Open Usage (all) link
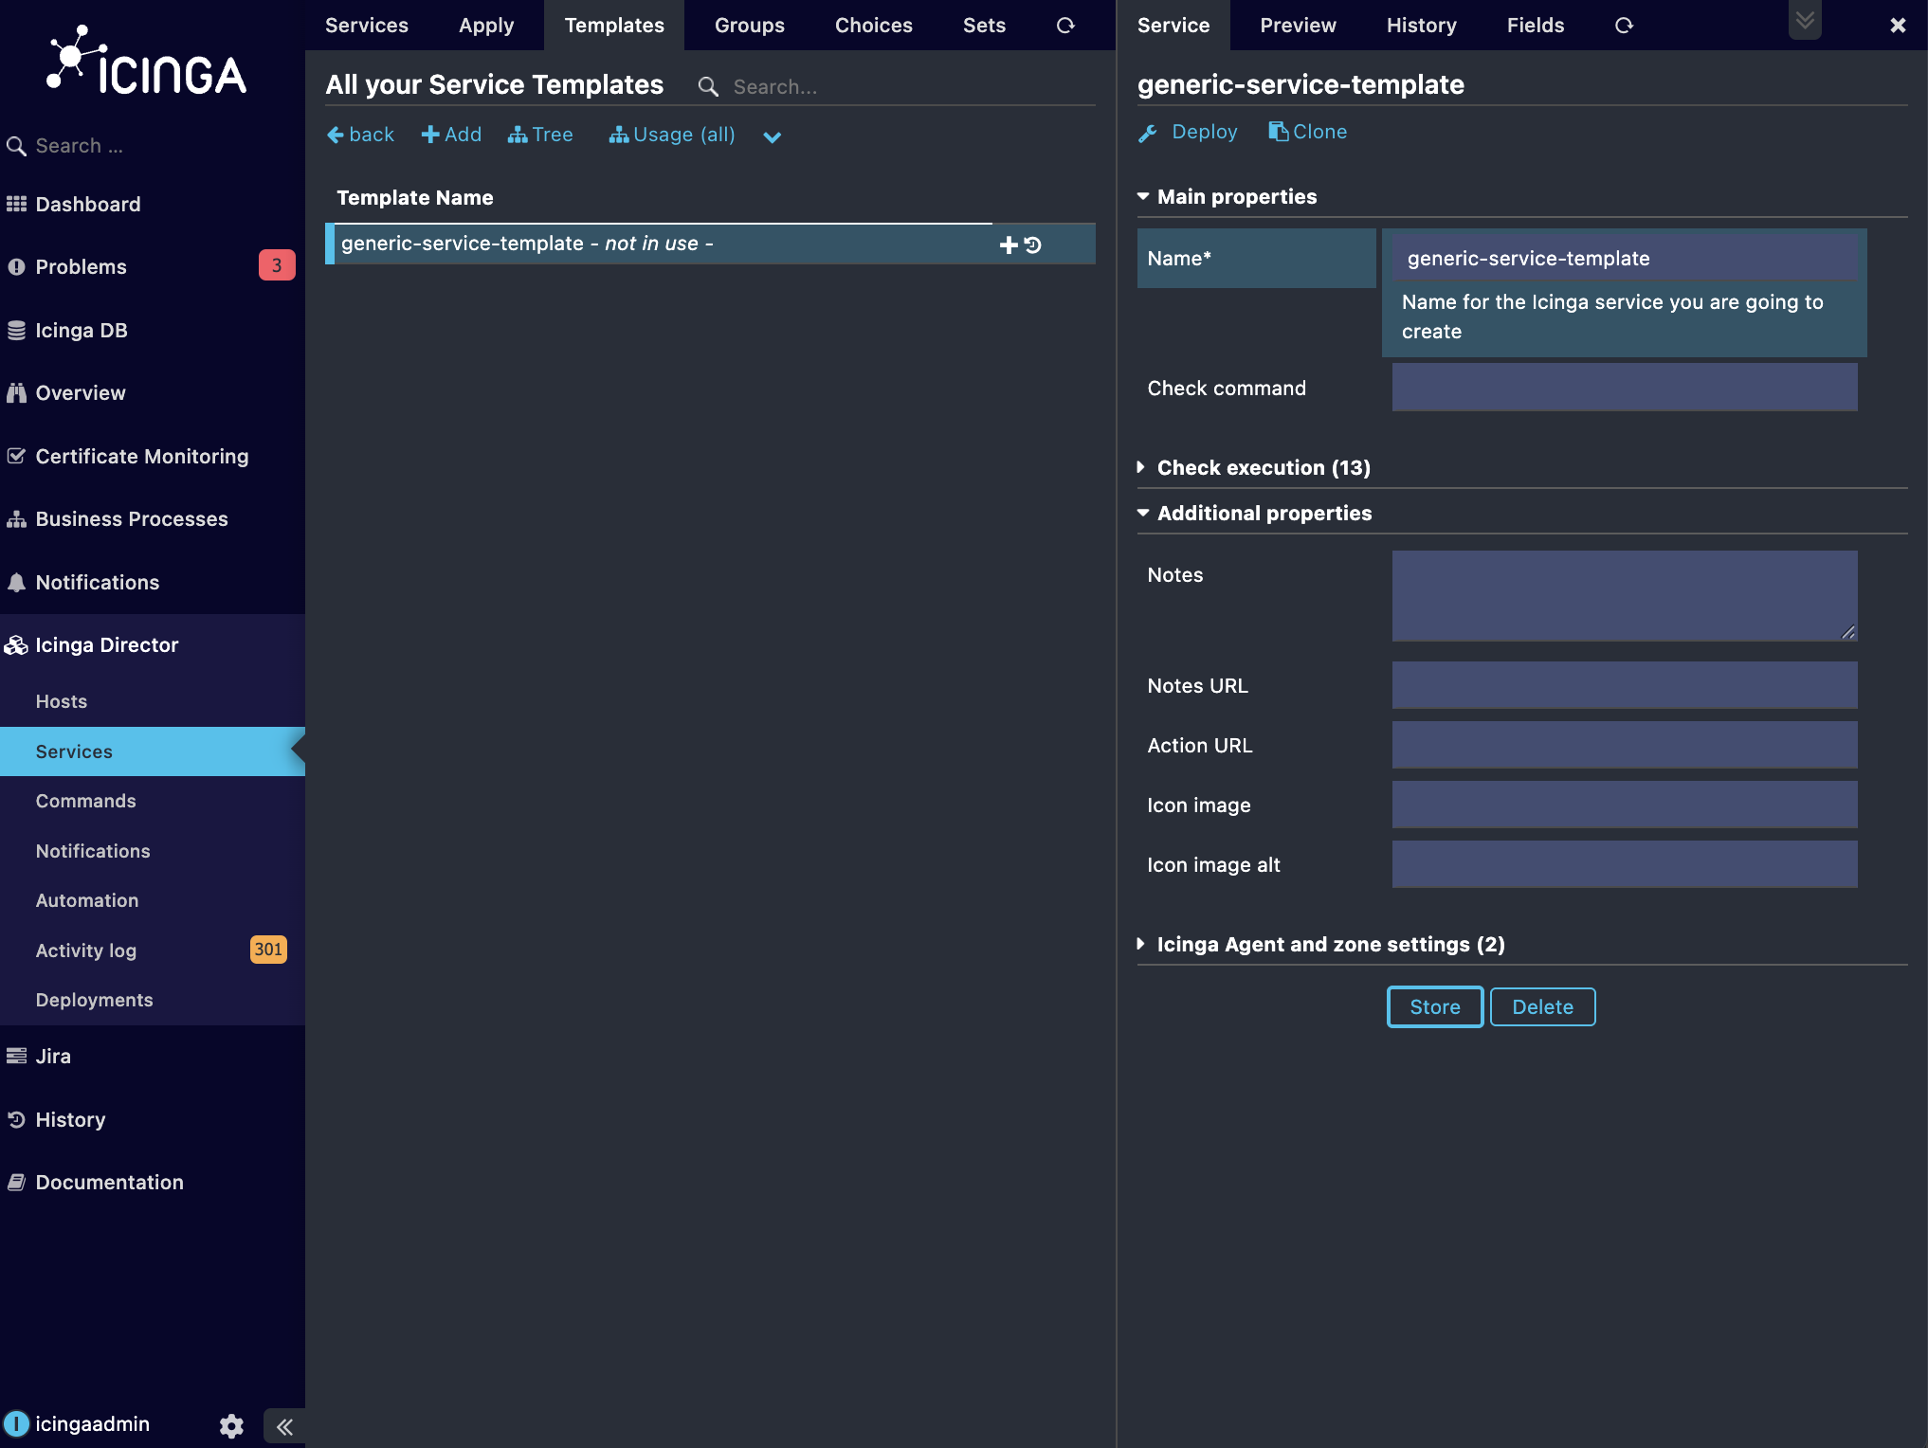 (672, 135)
